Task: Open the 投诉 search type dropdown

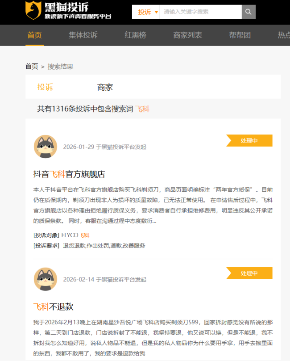Action: (146, 12)
